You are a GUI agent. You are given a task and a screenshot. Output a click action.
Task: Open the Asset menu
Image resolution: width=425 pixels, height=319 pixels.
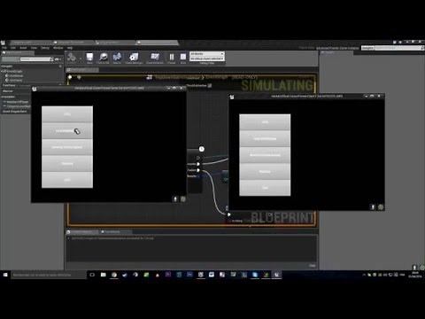pyautogui.click(x=23, y=48)
